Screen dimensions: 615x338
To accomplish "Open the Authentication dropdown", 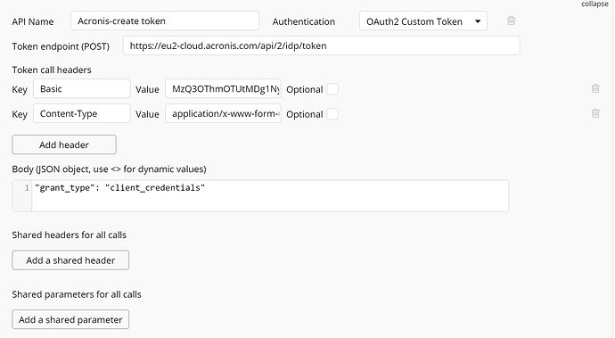I will [423, 21].
